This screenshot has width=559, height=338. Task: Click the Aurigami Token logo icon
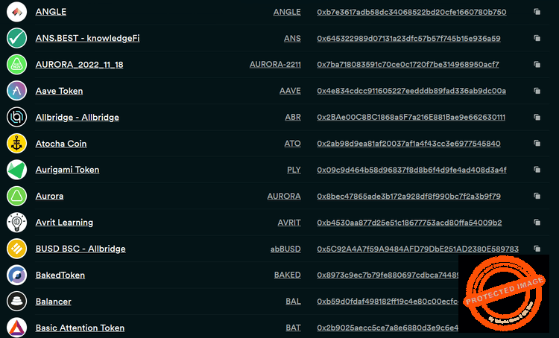pos(16,170)
